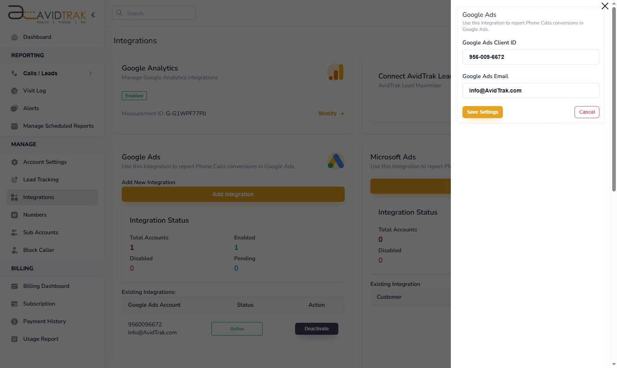Viewport: 617px width, 368px height.
Task: Open Manage Scheduled Reports via calendar icon
Action: (x=14, y=126)
